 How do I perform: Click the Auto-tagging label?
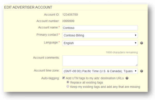pos(50,78)
